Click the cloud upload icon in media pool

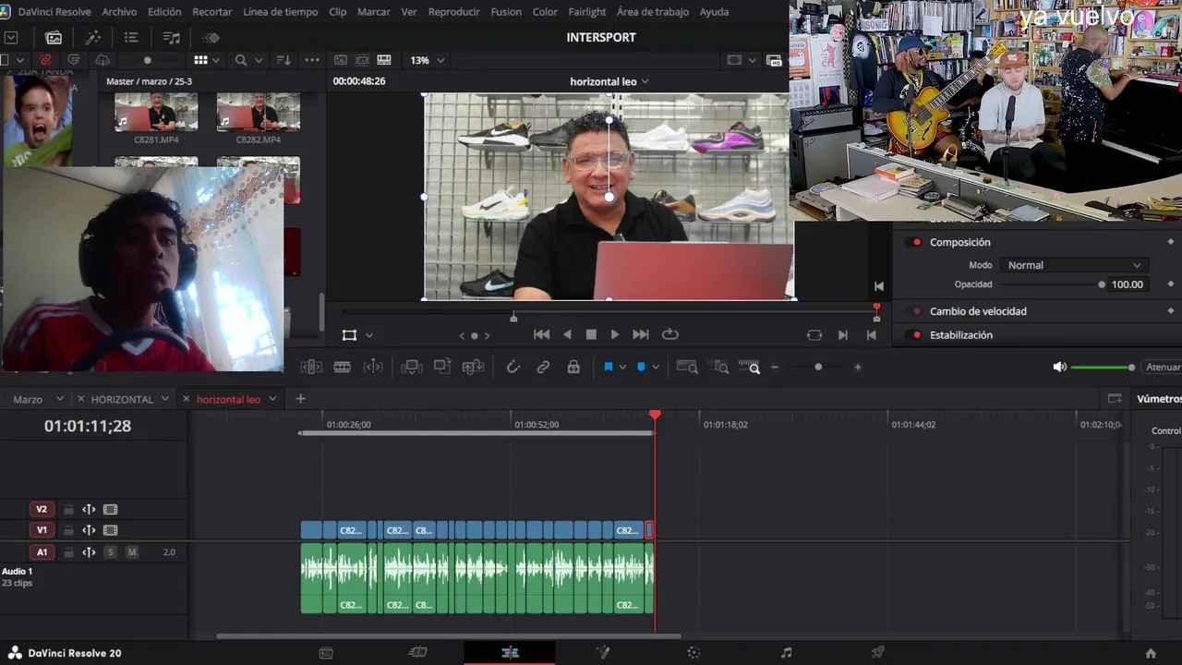tap(103, 60)
